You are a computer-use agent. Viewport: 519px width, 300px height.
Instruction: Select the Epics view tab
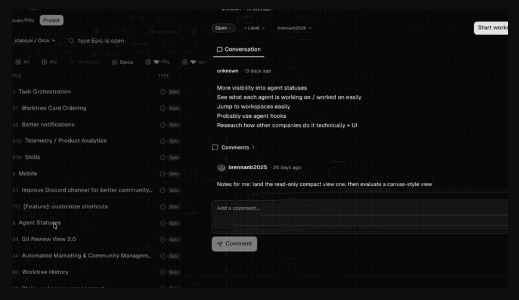[122, 62]
